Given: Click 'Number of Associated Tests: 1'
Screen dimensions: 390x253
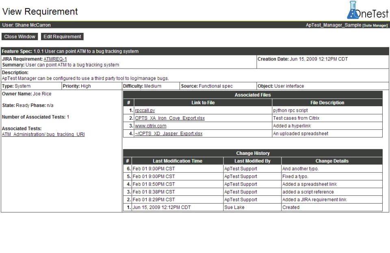Looking at the screenshot, I should 36,117.
